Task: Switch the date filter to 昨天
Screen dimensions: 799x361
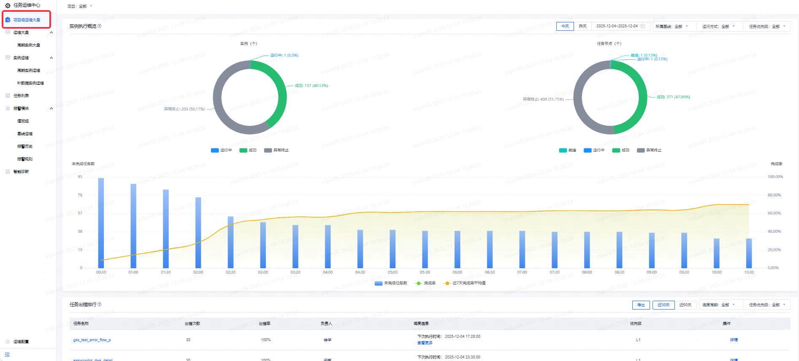Action: tap(583, 26)
